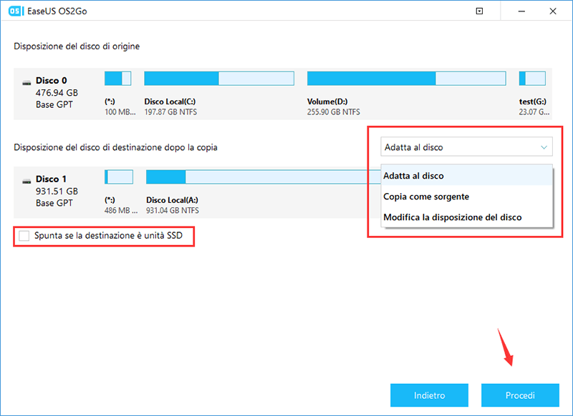Select the Disco Local(A:) partition bar

click(263, 177)
